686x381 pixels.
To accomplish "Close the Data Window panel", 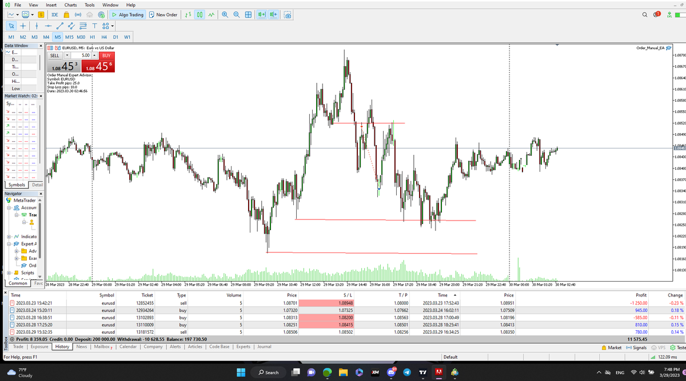I will coord(41,46).
